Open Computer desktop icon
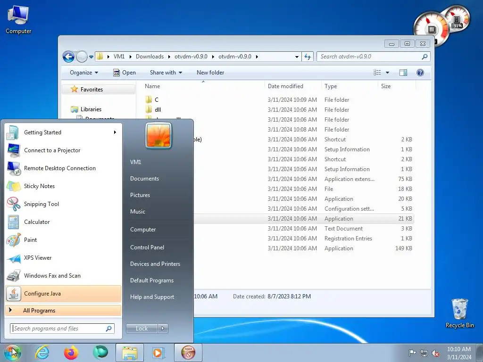 click(x=18, y=19)
